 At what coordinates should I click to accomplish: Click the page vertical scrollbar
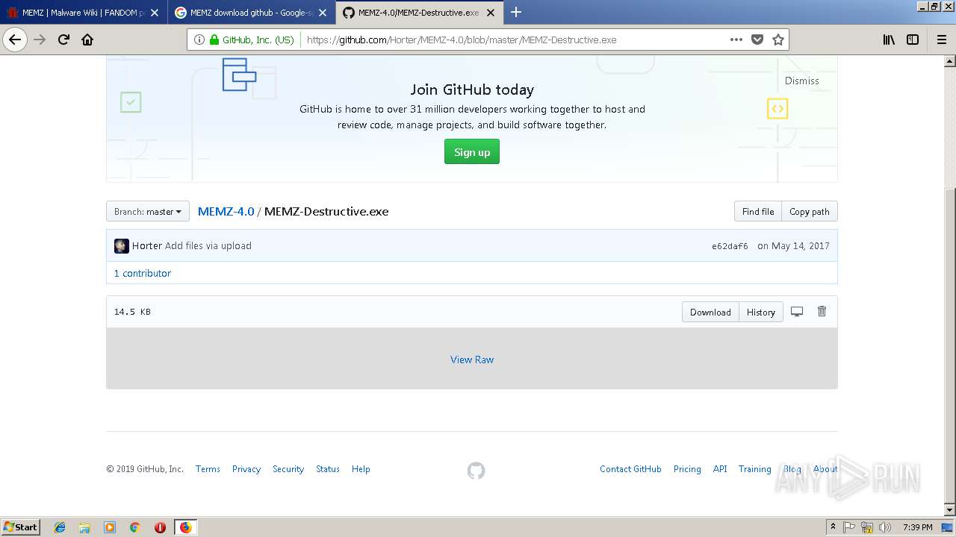tap(950, 286)
